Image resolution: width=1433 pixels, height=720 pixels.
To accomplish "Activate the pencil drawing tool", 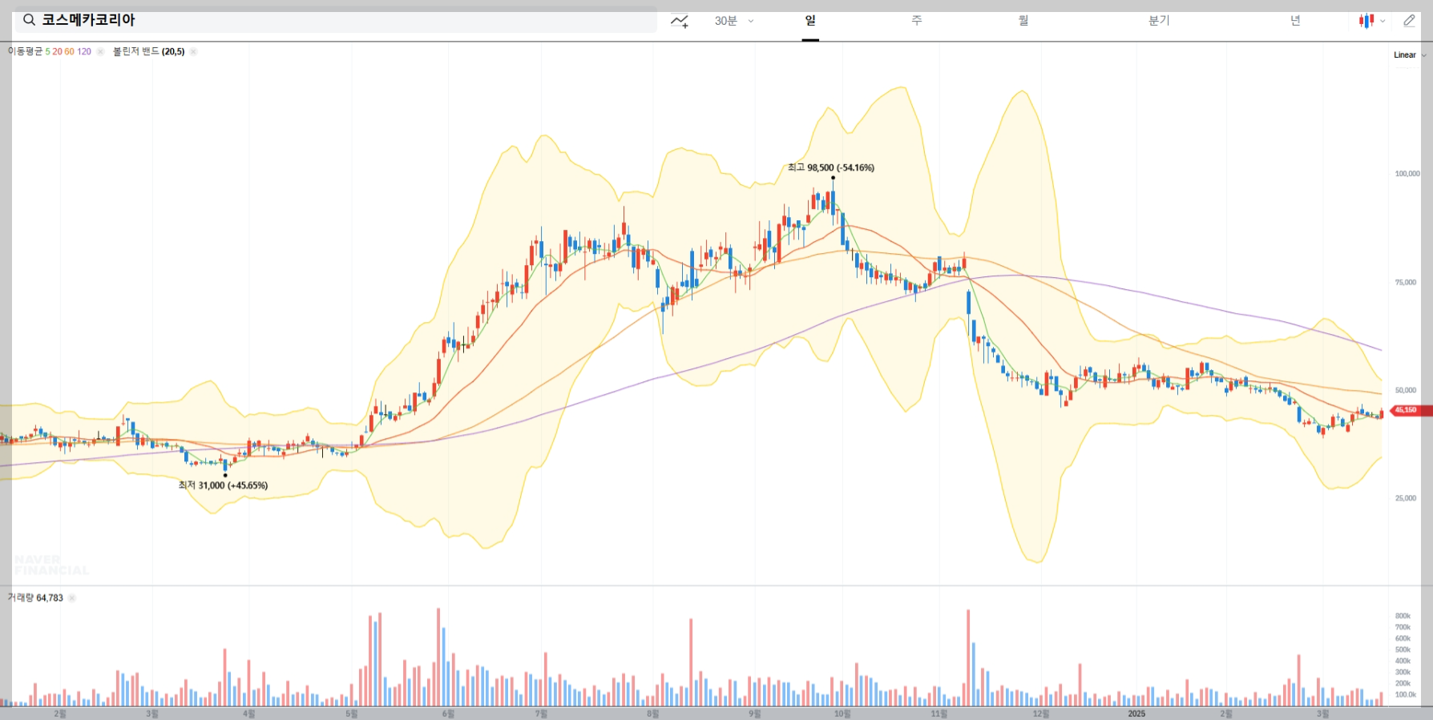I will (x=1409, y=21).
